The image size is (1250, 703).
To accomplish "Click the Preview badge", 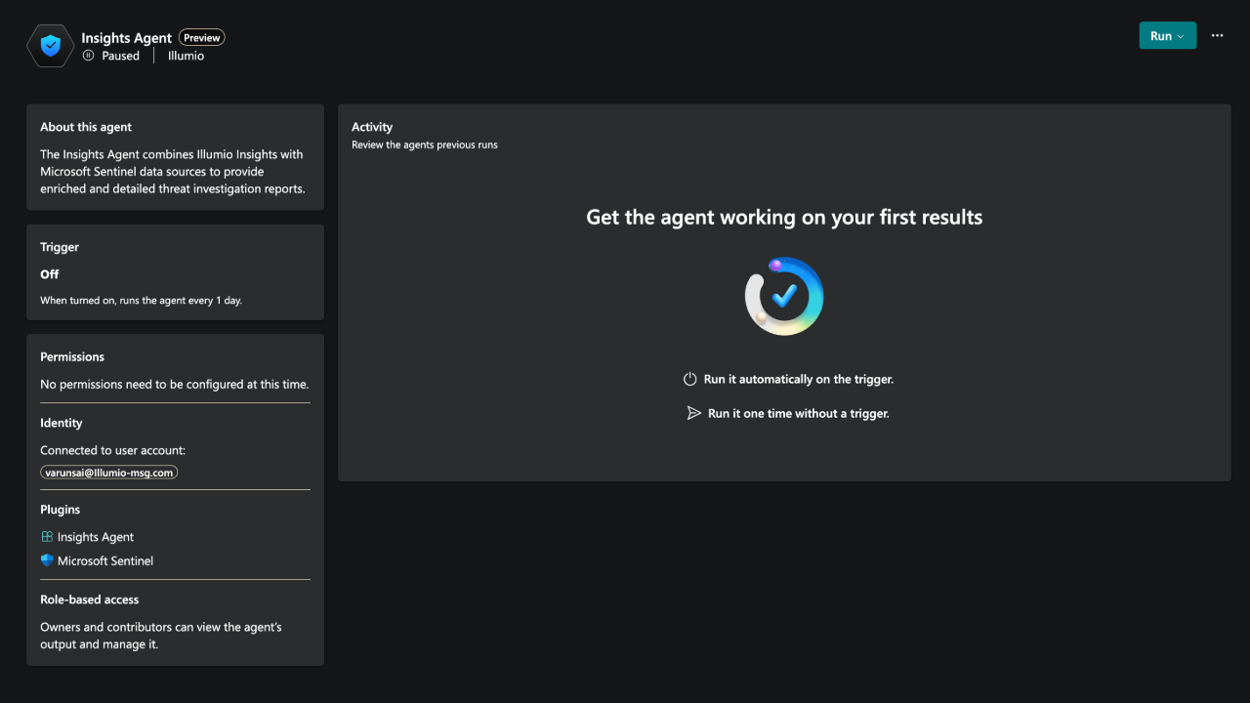I will point(202,37).
